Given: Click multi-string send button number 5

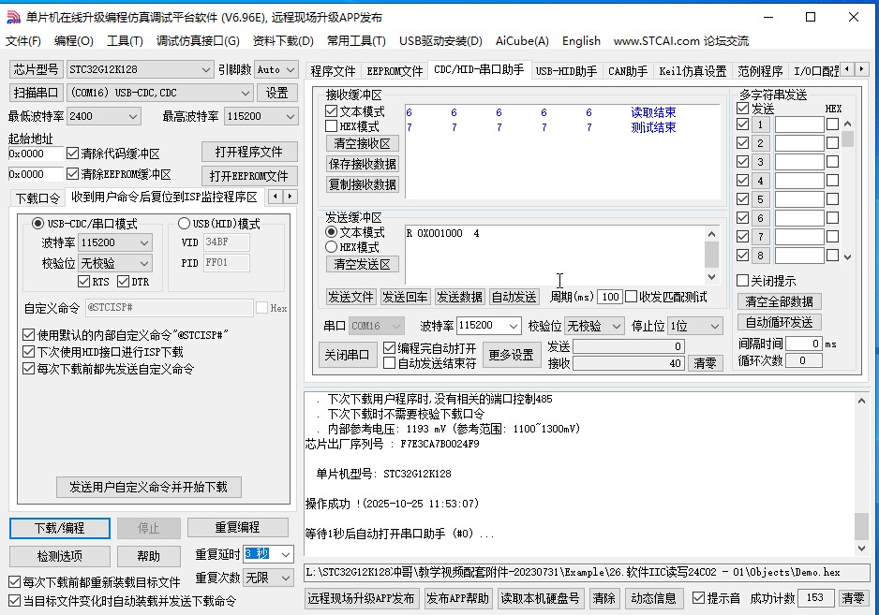Looking at the screenshot, I should [x=762, y=199].
